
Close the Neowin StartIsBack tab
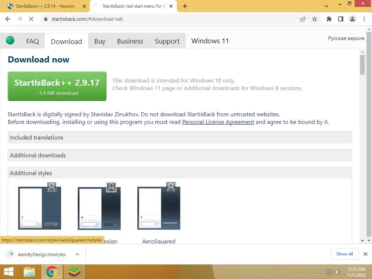point(84,6)
